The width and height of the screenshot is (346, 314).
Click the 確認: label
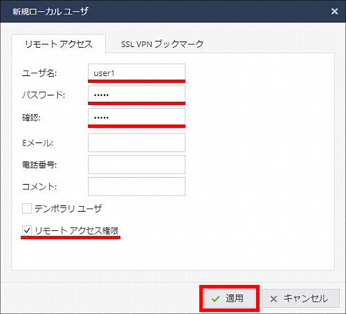point(31,118)
